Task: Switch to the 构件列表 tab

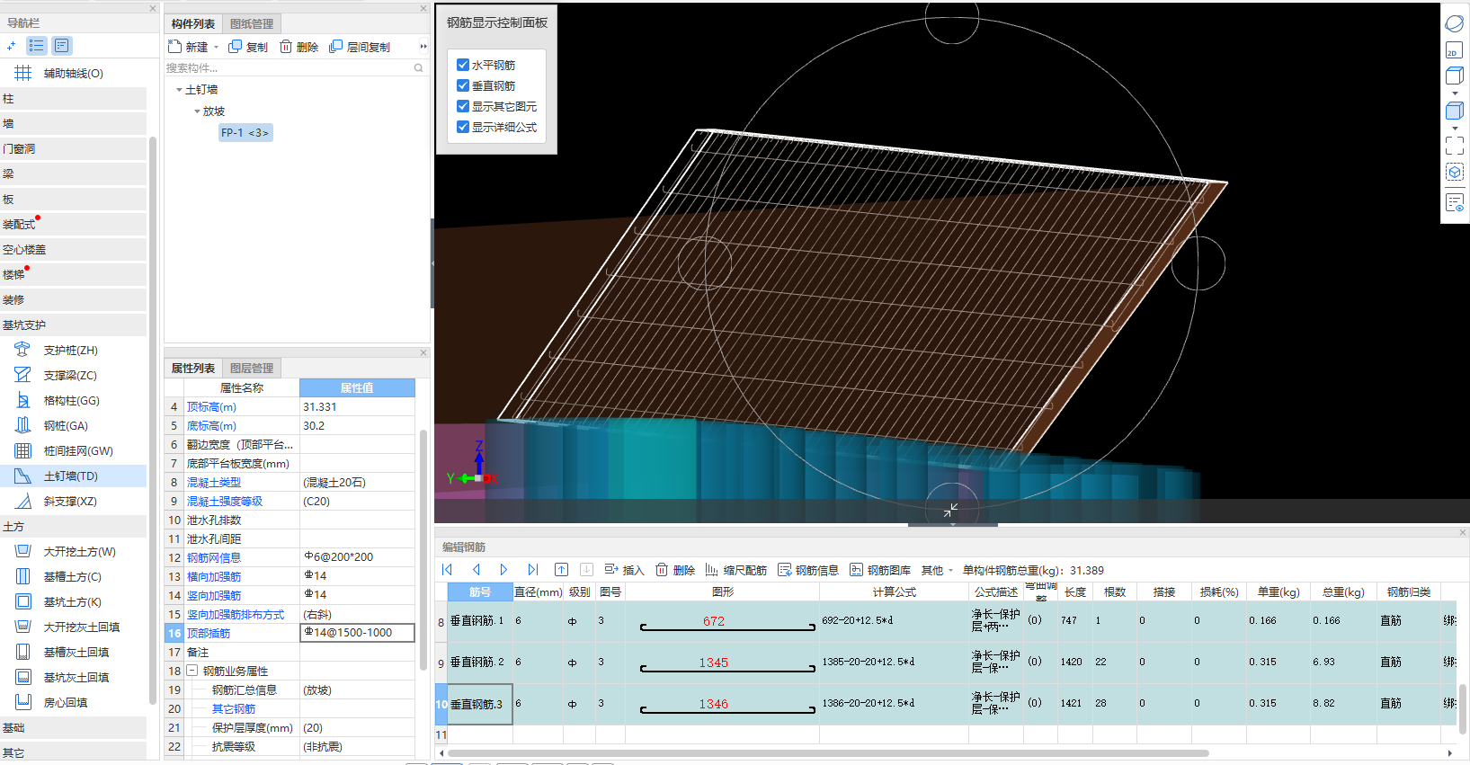Action: 193,24
